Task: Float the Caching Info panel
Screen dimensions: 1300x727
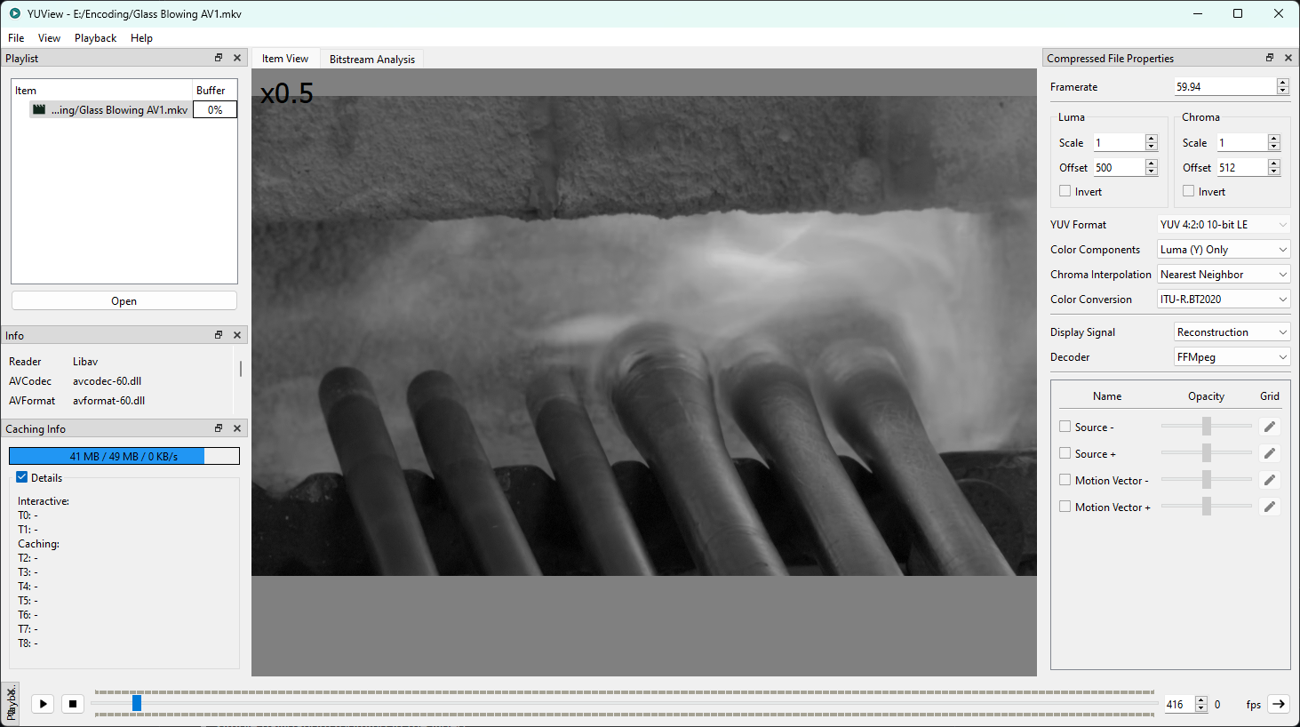Action: click(218, 427)
